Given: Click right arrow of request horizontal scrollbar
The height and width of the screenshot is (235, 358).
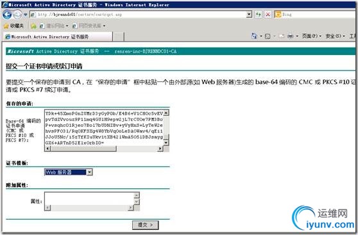Looking at the screenshot, I should coord(160,149).
